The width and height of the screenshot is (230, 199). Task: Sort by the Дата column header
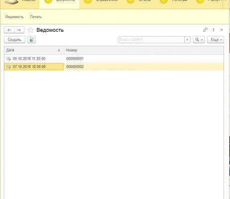click(34, 50)
